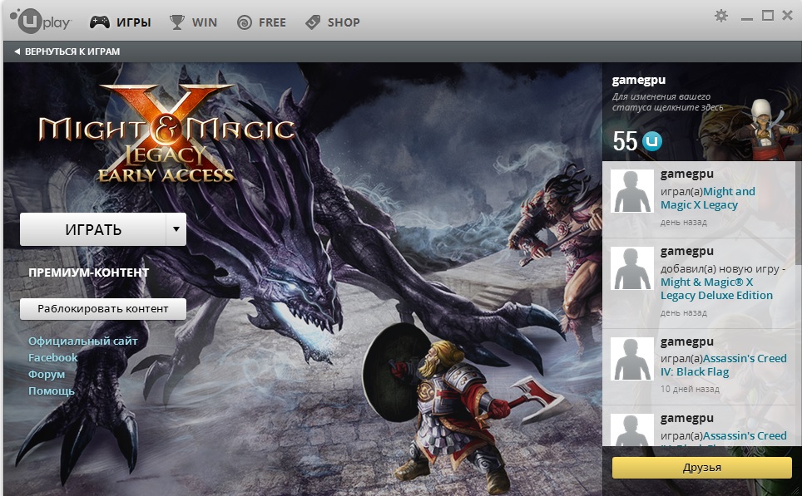This screenshot has height=496, width=802.
Task: Click avatar beside played Might and Magic X
Action: coord(632,191)
